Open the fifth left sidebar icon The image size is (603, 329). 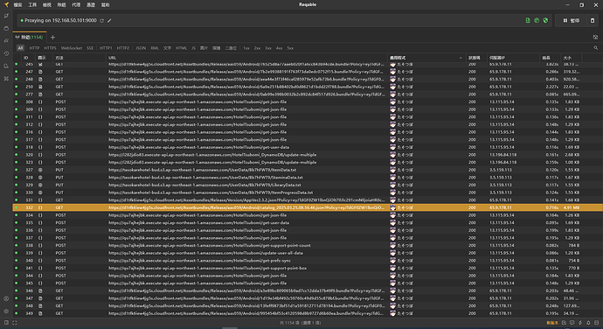pos(6,66)
